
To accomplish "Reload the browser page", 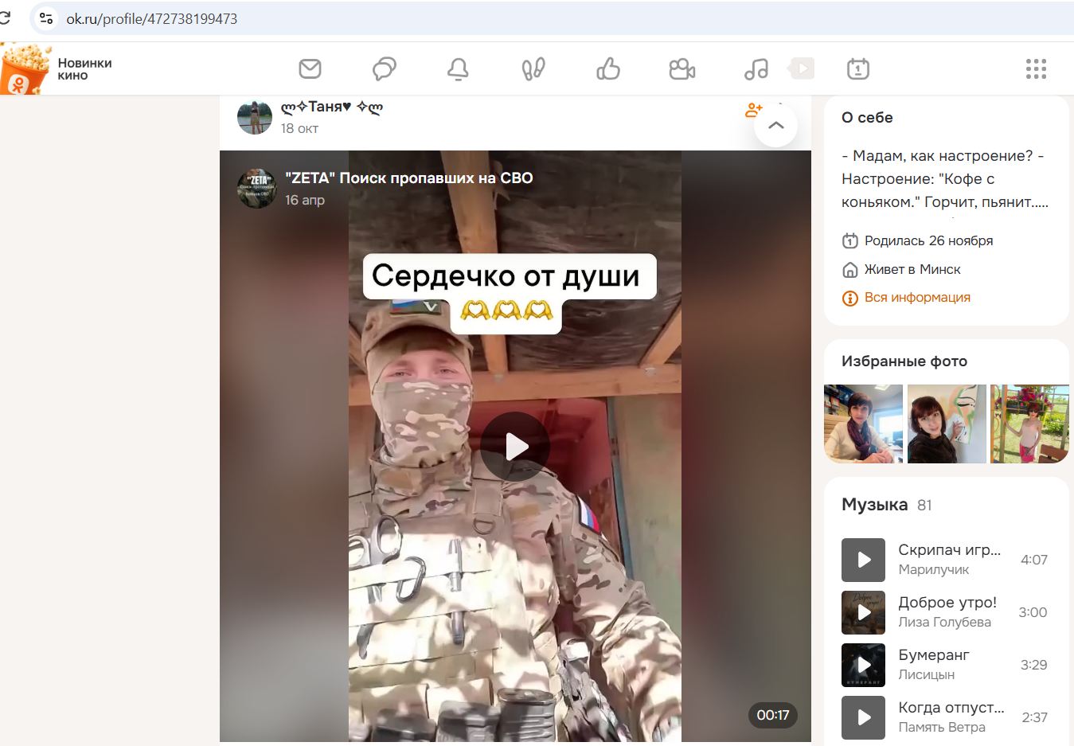I will [5, 18].
